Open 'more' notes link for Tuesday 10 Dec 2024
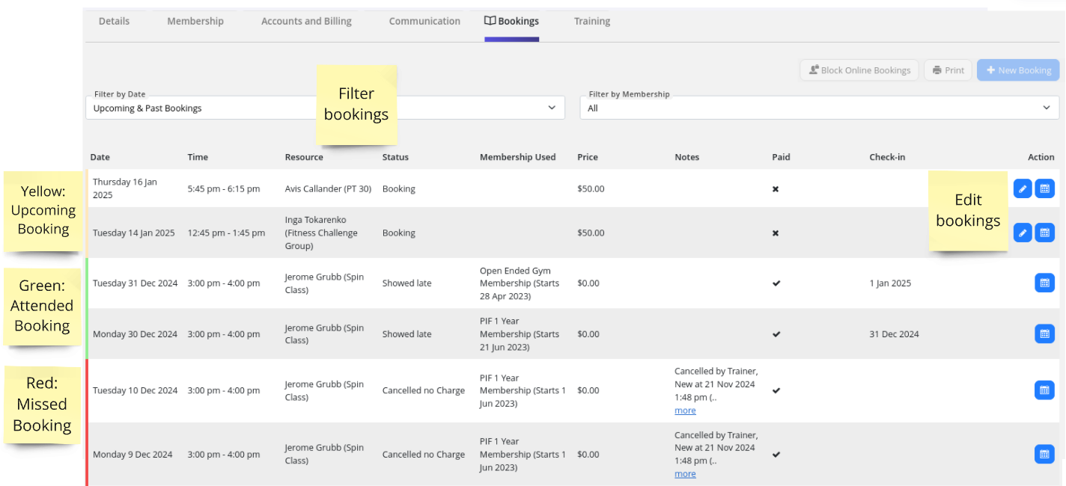The height and width of the screenshot is (486, 1066). click(x=685, y=410)
